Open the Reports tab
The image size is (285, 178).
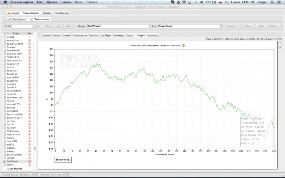click(x=130, y=35)
